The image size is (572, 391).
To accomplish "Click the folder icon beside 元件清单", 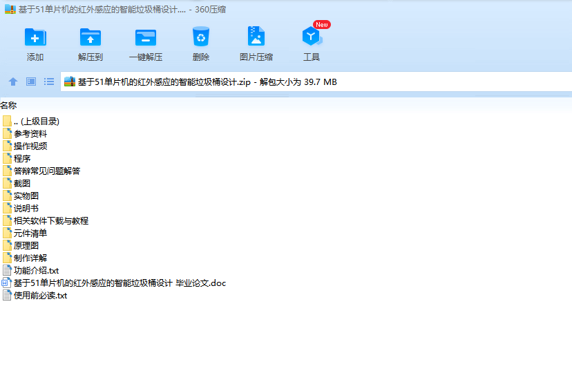I will [x=7, y=233].
